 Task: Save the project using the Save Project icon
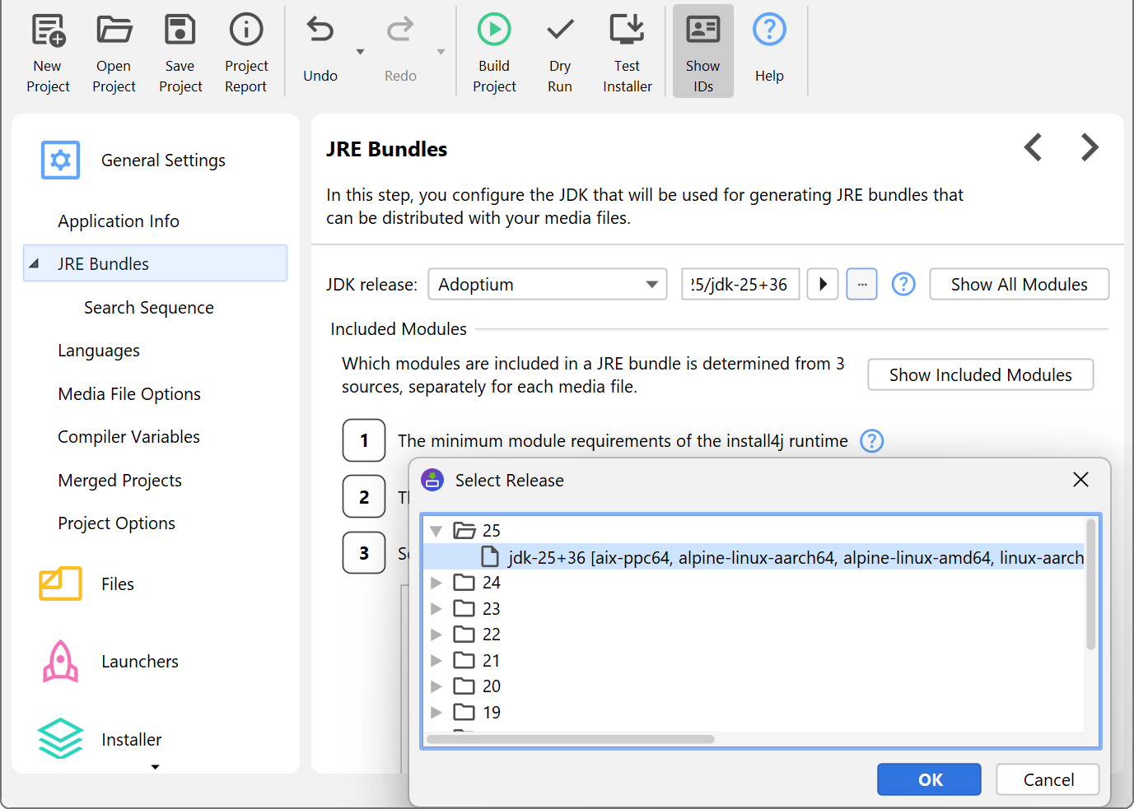180,30
